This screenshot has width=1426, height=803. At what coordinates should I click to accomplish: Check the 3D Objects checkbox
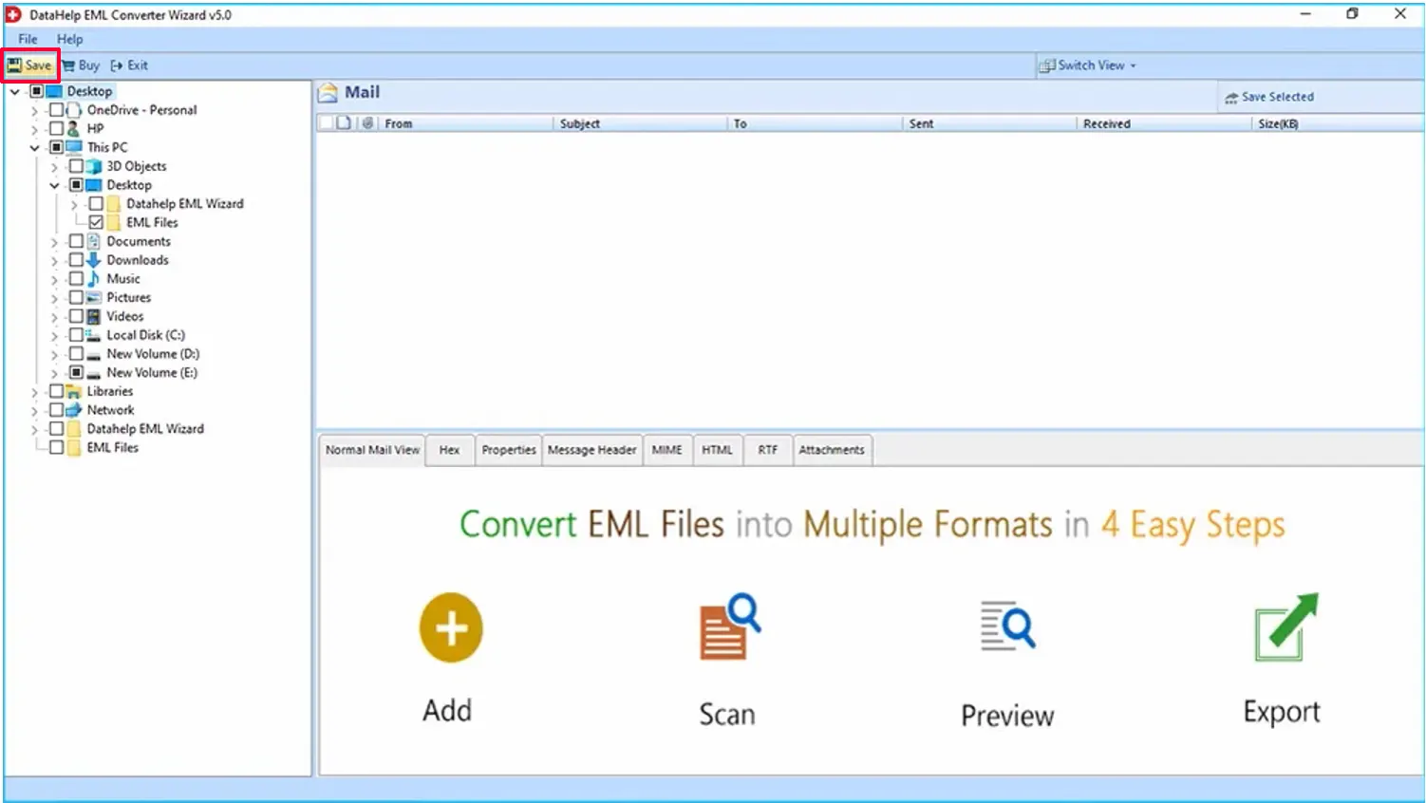[76, 166]
